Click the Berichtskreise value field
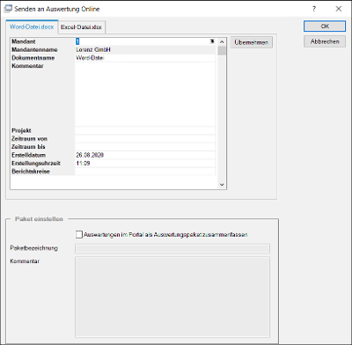 coord(145,172)
